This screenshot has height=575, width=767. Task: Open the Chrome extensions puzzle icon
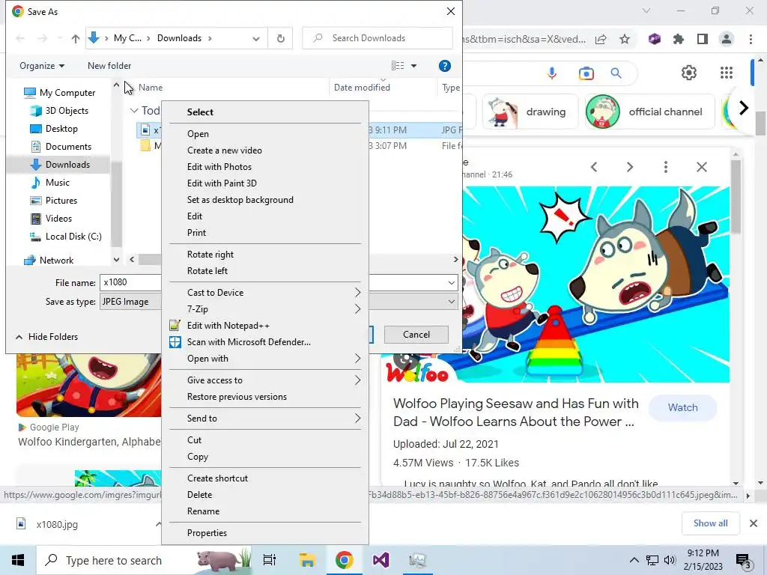678,39
